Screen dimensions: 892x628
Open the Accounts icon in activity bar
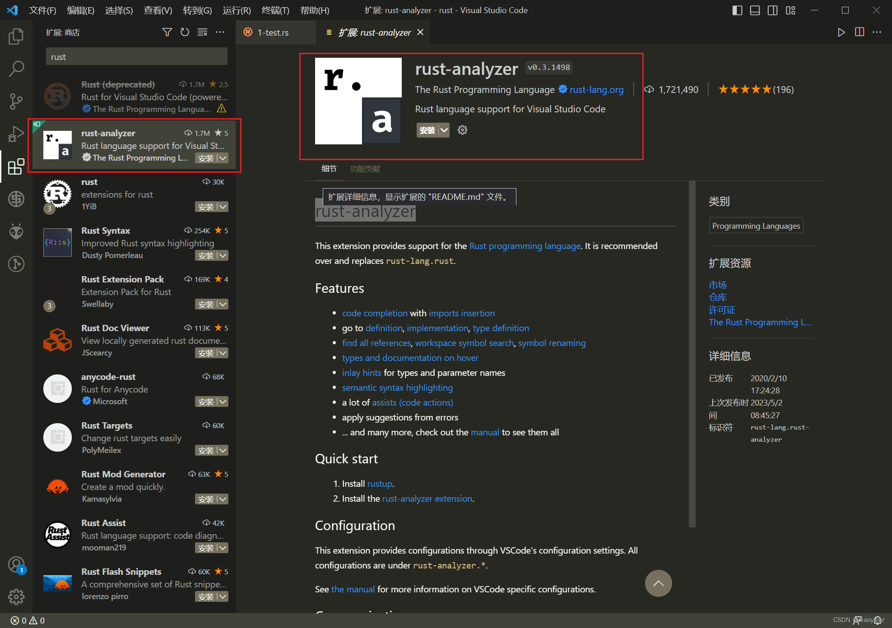[16, 565]
